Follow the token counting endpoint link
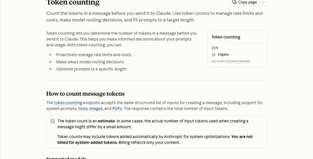The image size is (313, 159). coord(68,103)
